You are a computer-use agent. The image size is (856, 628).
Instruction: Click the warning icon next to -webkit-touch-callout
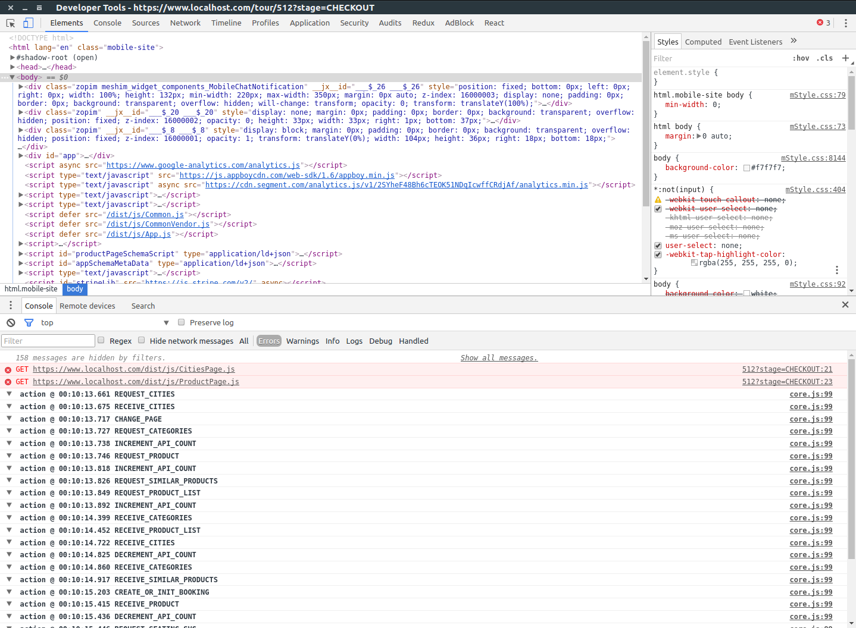coord(658,200)
